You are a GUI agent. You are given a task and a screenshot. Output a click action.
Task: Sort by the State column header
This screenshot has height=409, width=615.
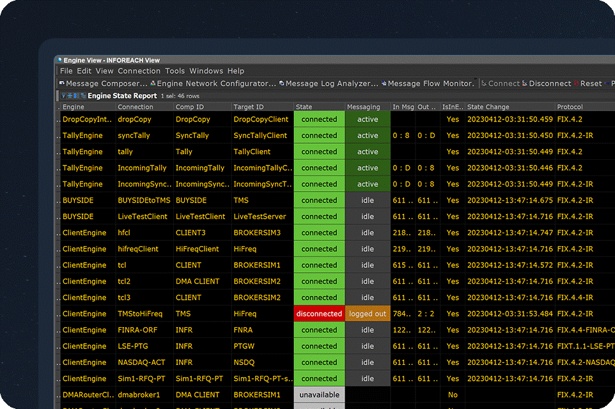point(319,107)
